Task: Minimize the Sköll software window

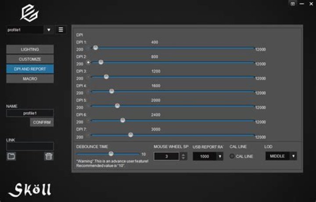Action: 302,4
